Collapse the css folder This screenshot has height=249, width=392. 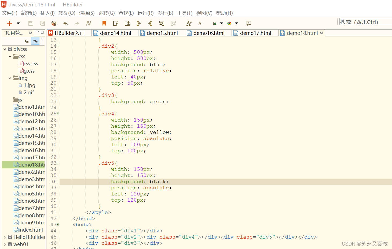[10, 56]
